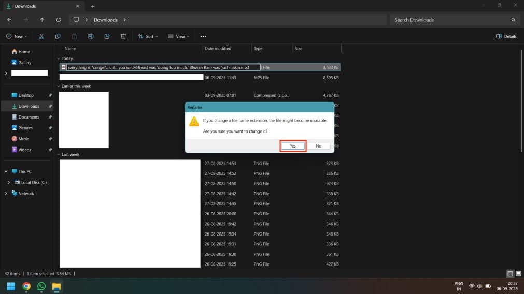Click Downloads in the address bar
The height and width of the screenshot is (294, 524).
[106, 20]
